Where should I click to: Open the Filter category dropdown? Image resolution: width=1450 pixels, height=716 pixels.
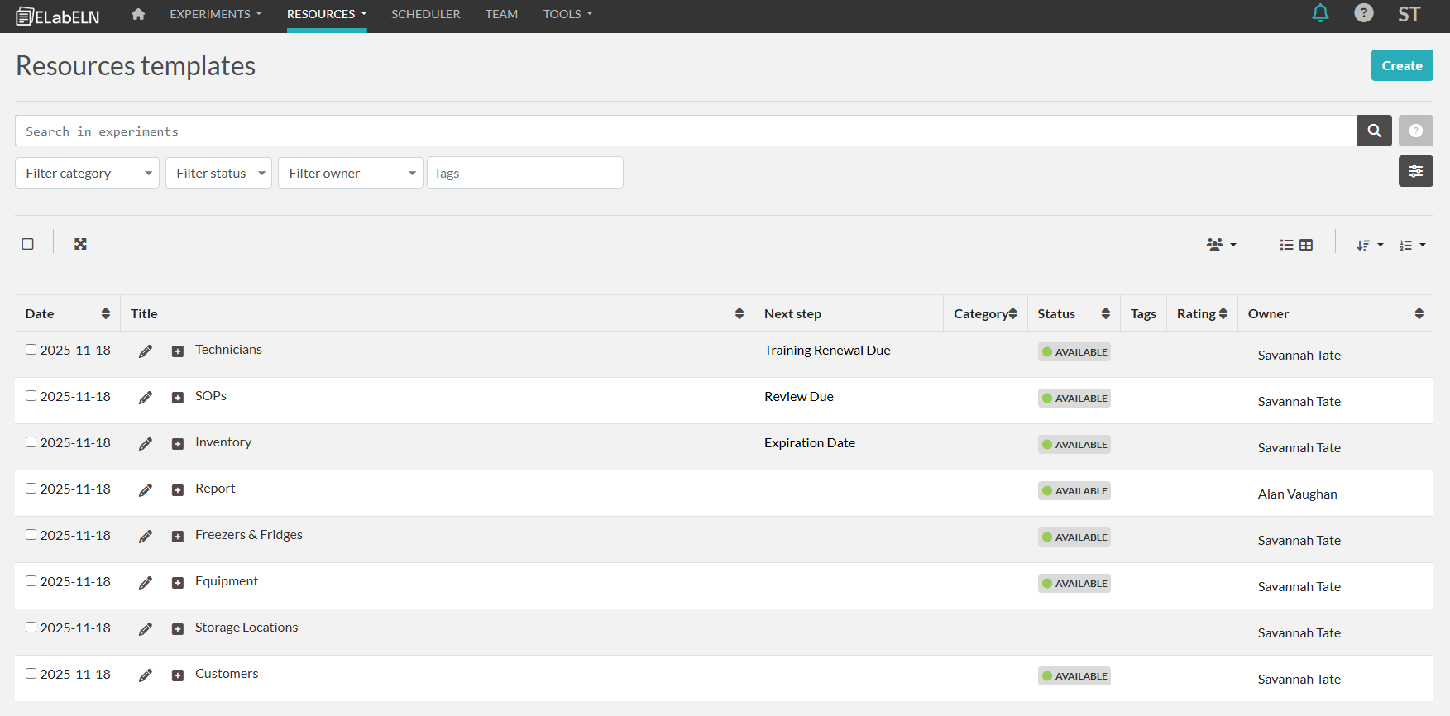pyautogui.click(x=87, y=173)
